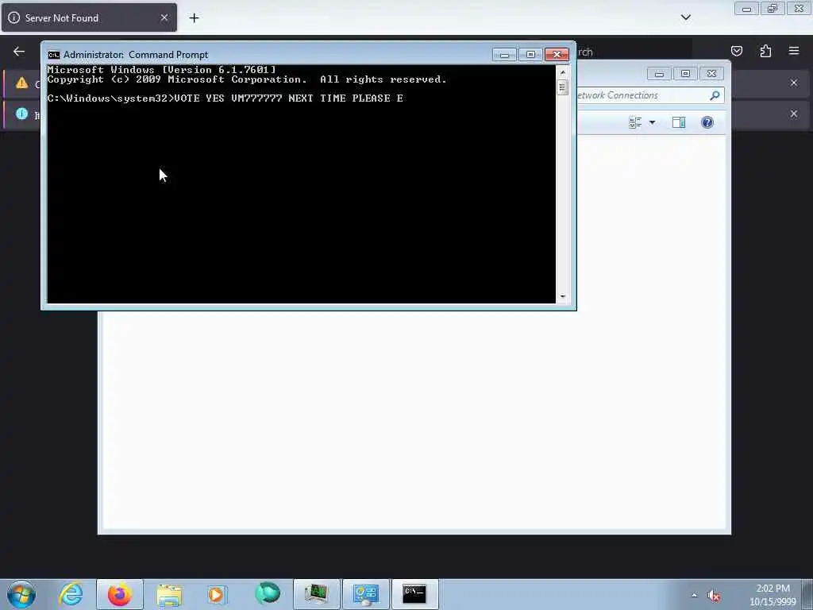
Task: Switch to the Network Connections taskbar item
Action: (x=365, y=594)
